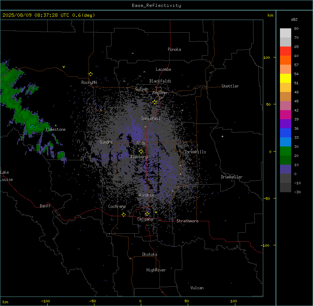Select the Didsbury label

click(x=139, y=157)
